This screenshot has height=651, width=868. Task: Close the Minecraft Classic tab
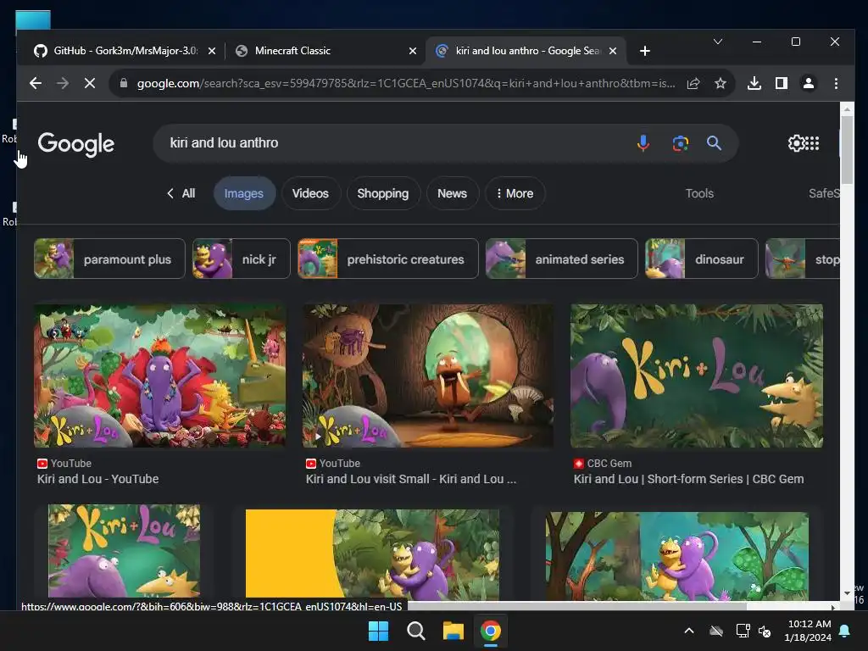point(413,51)
